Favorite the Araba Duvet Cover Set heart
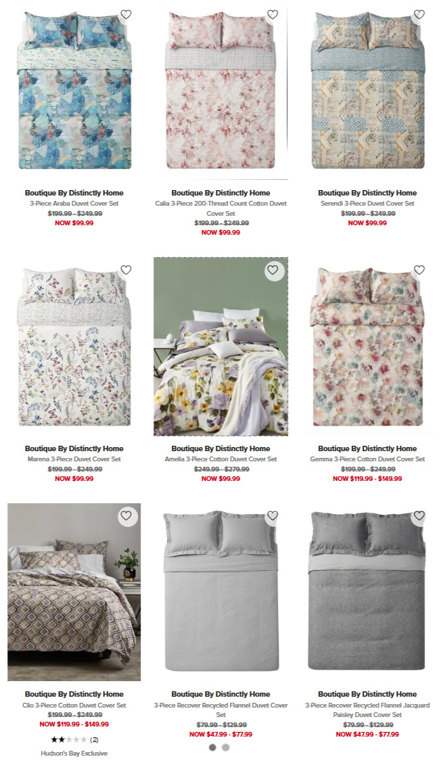Screen dimensions: 443x763 click(126, 15)
